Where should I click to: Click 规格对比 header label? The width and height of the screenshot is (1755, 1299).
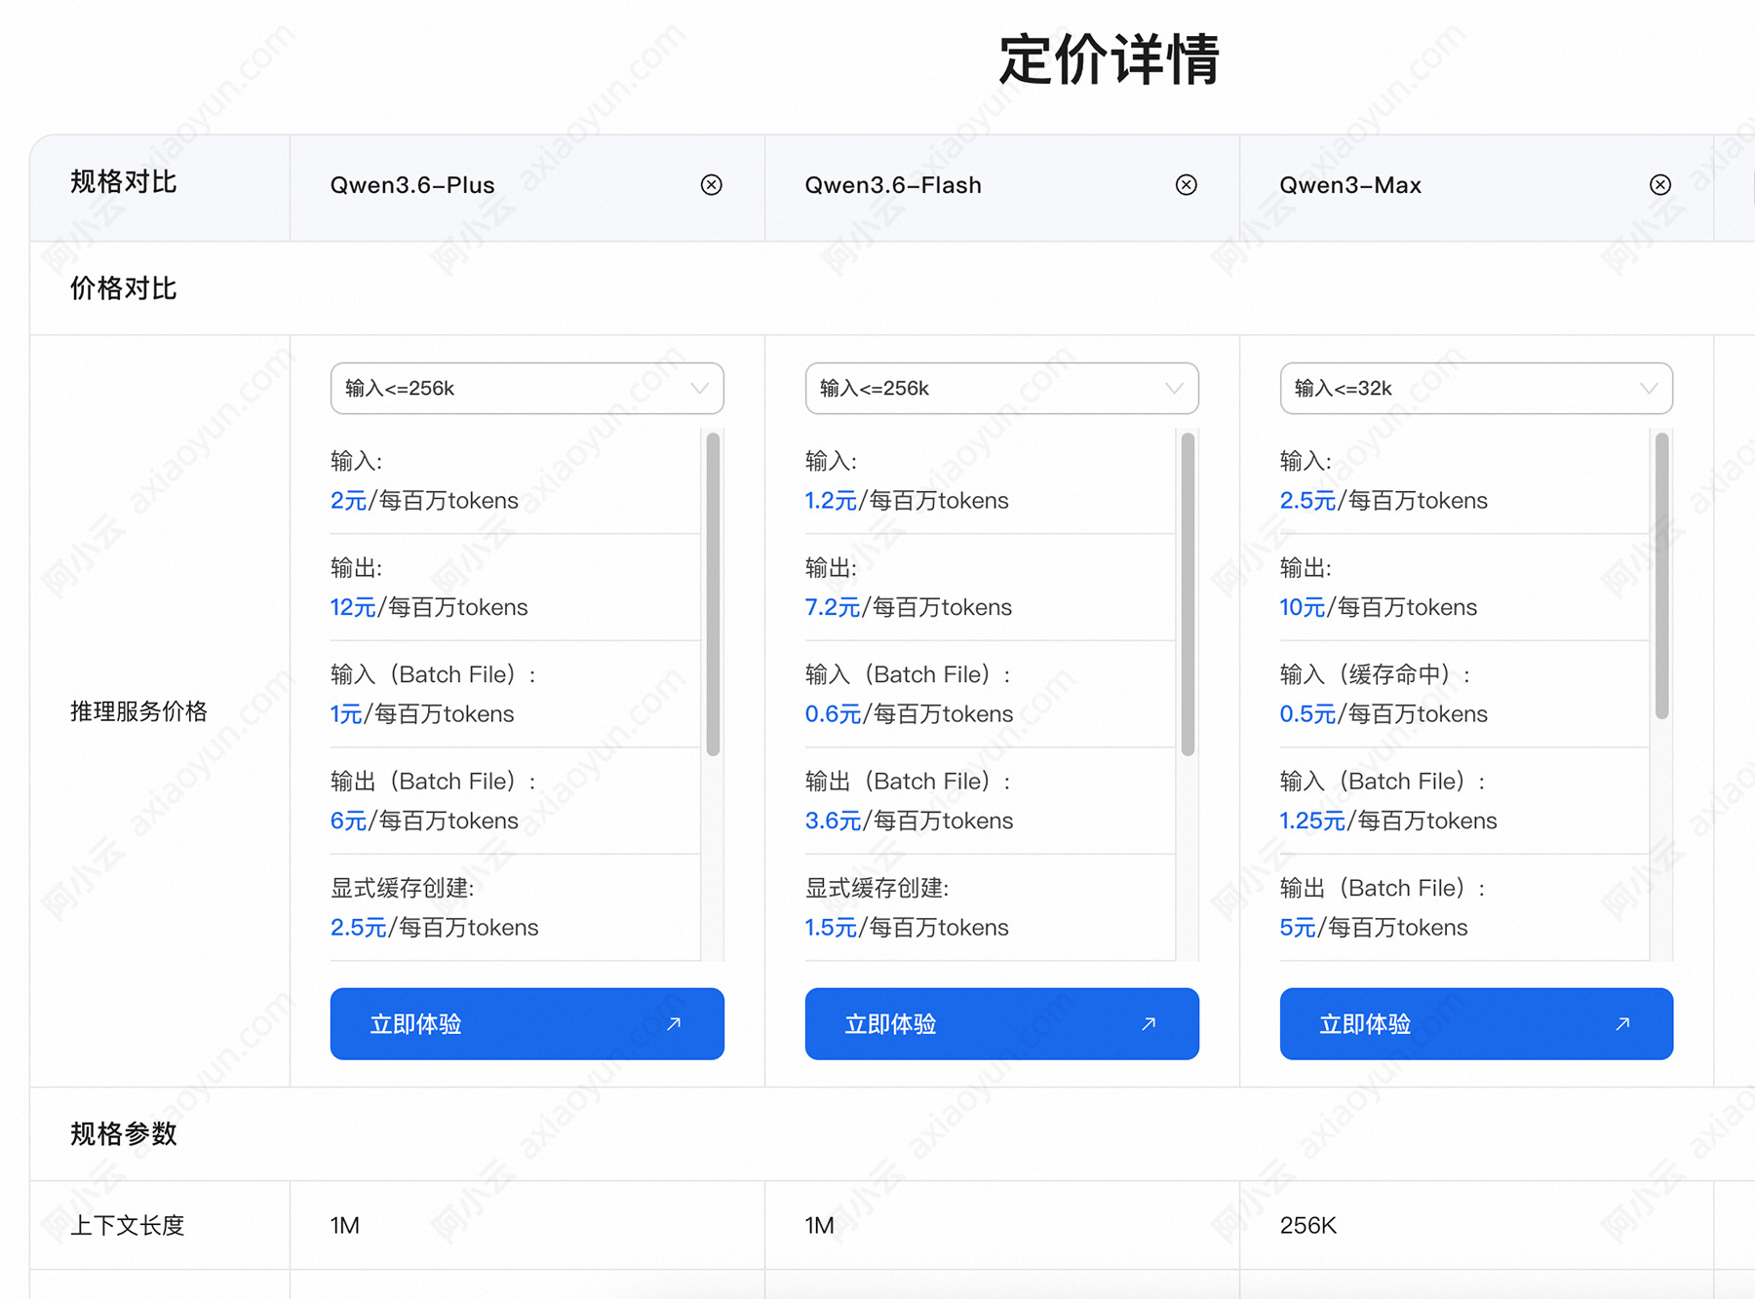click(x=124, y=182)
